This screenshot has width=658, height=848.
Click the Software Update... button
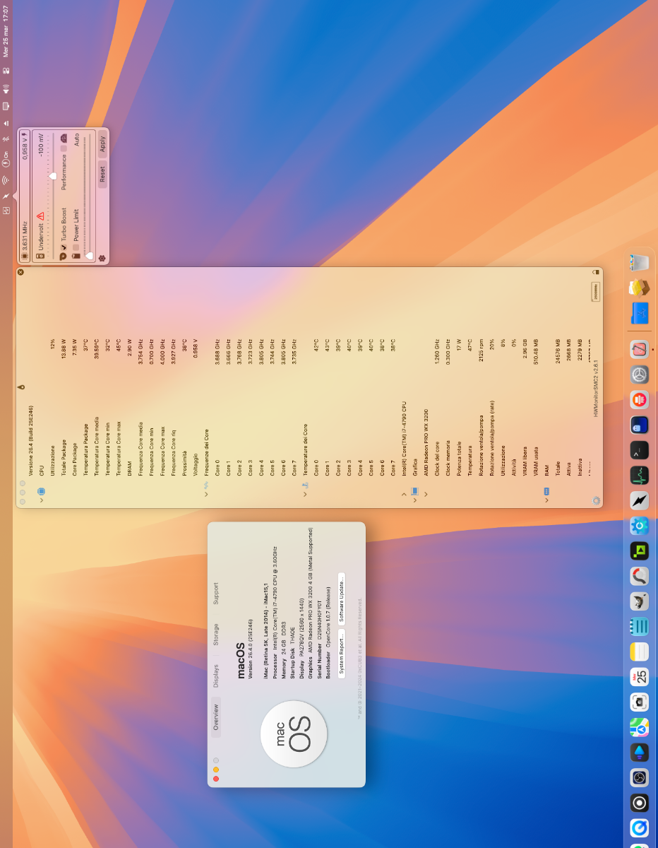tap(341, 599)
